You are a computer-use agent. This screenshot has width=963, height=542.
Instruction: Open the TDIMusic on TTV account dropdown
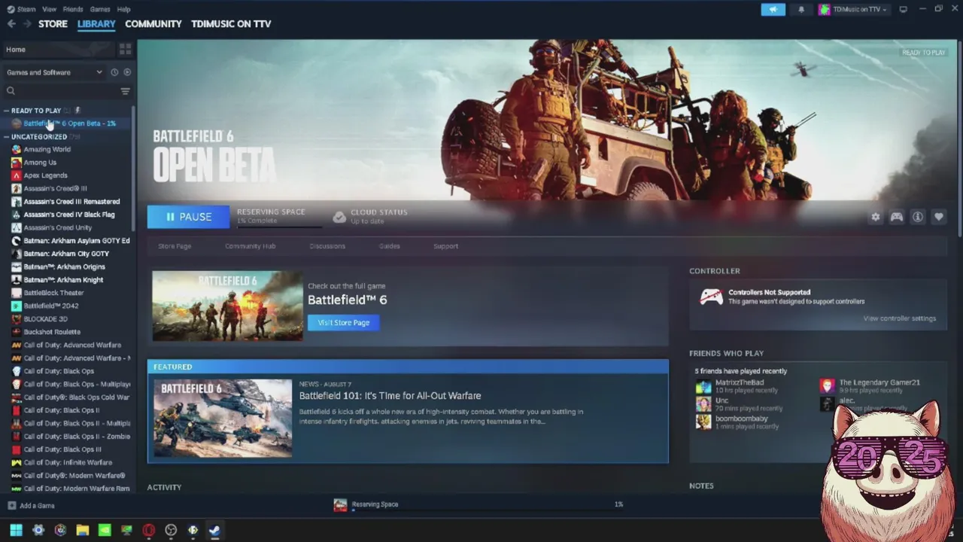click(853, 9)
